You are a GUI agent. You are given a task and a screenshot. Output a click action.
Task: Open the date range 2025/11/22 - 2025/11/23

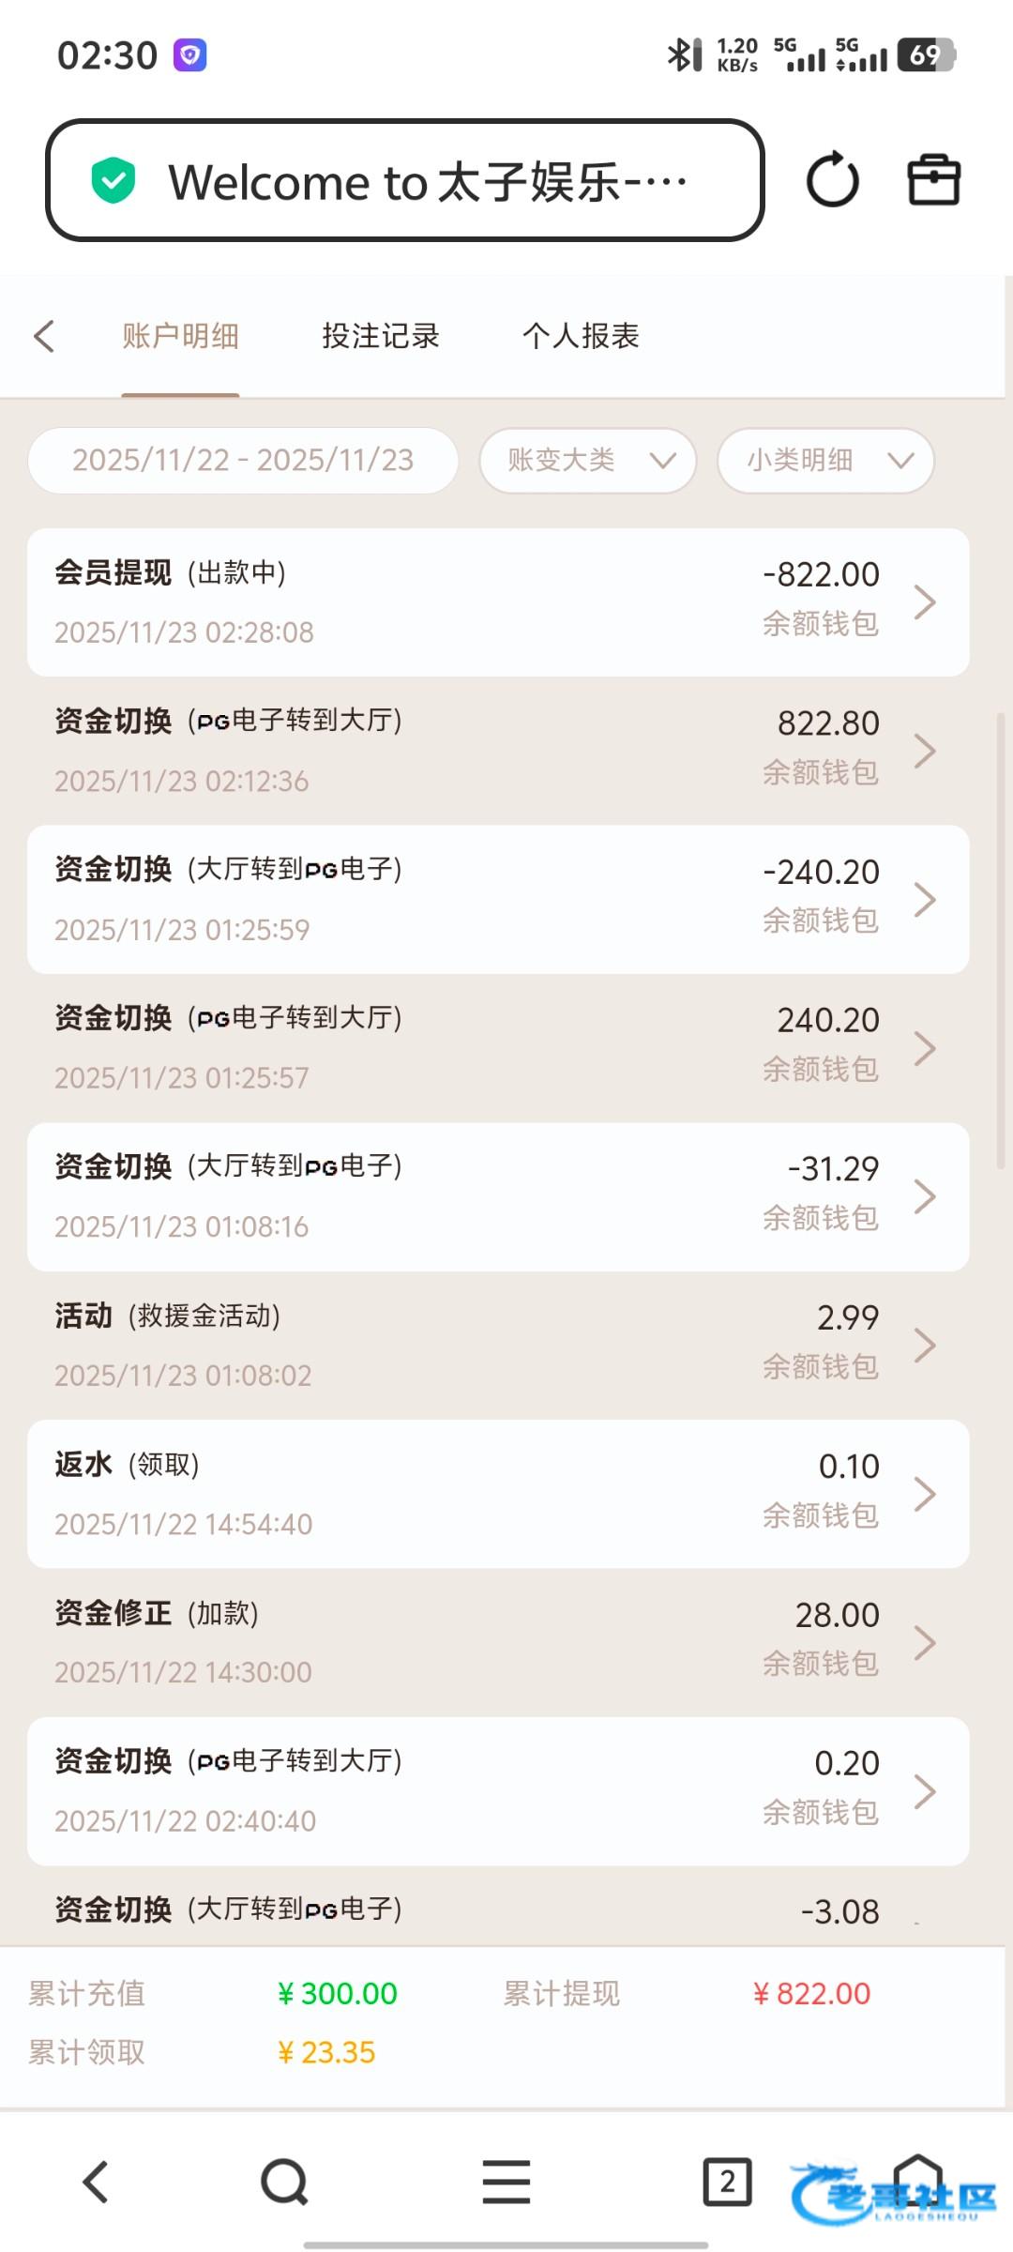[243, 461]
